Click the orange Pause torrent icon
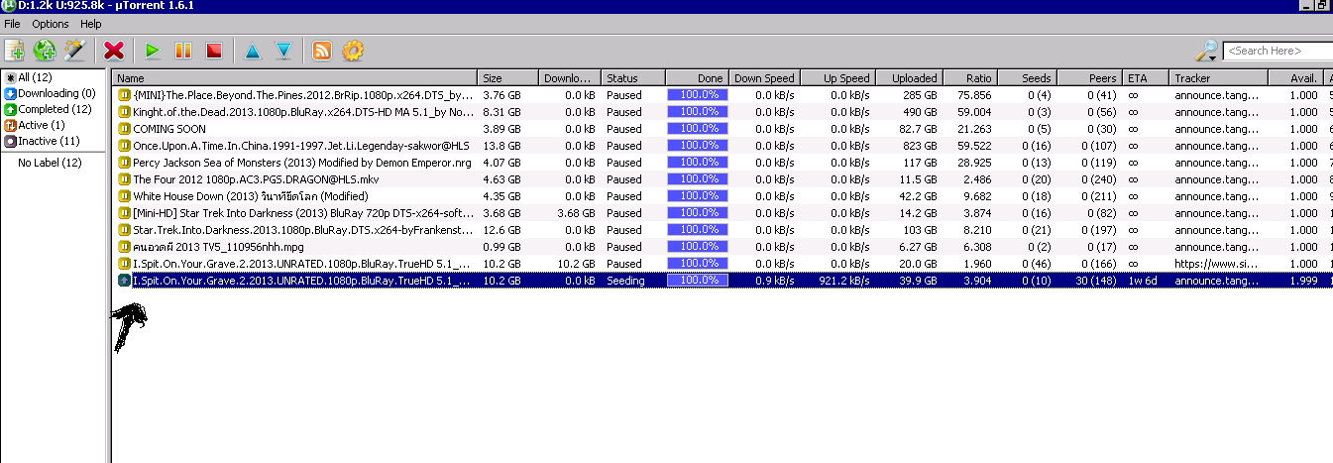 [183, 50]
